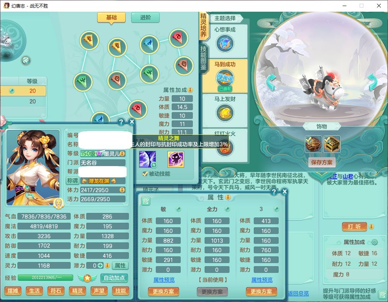Click the 保存方案 button

[322, 162]
